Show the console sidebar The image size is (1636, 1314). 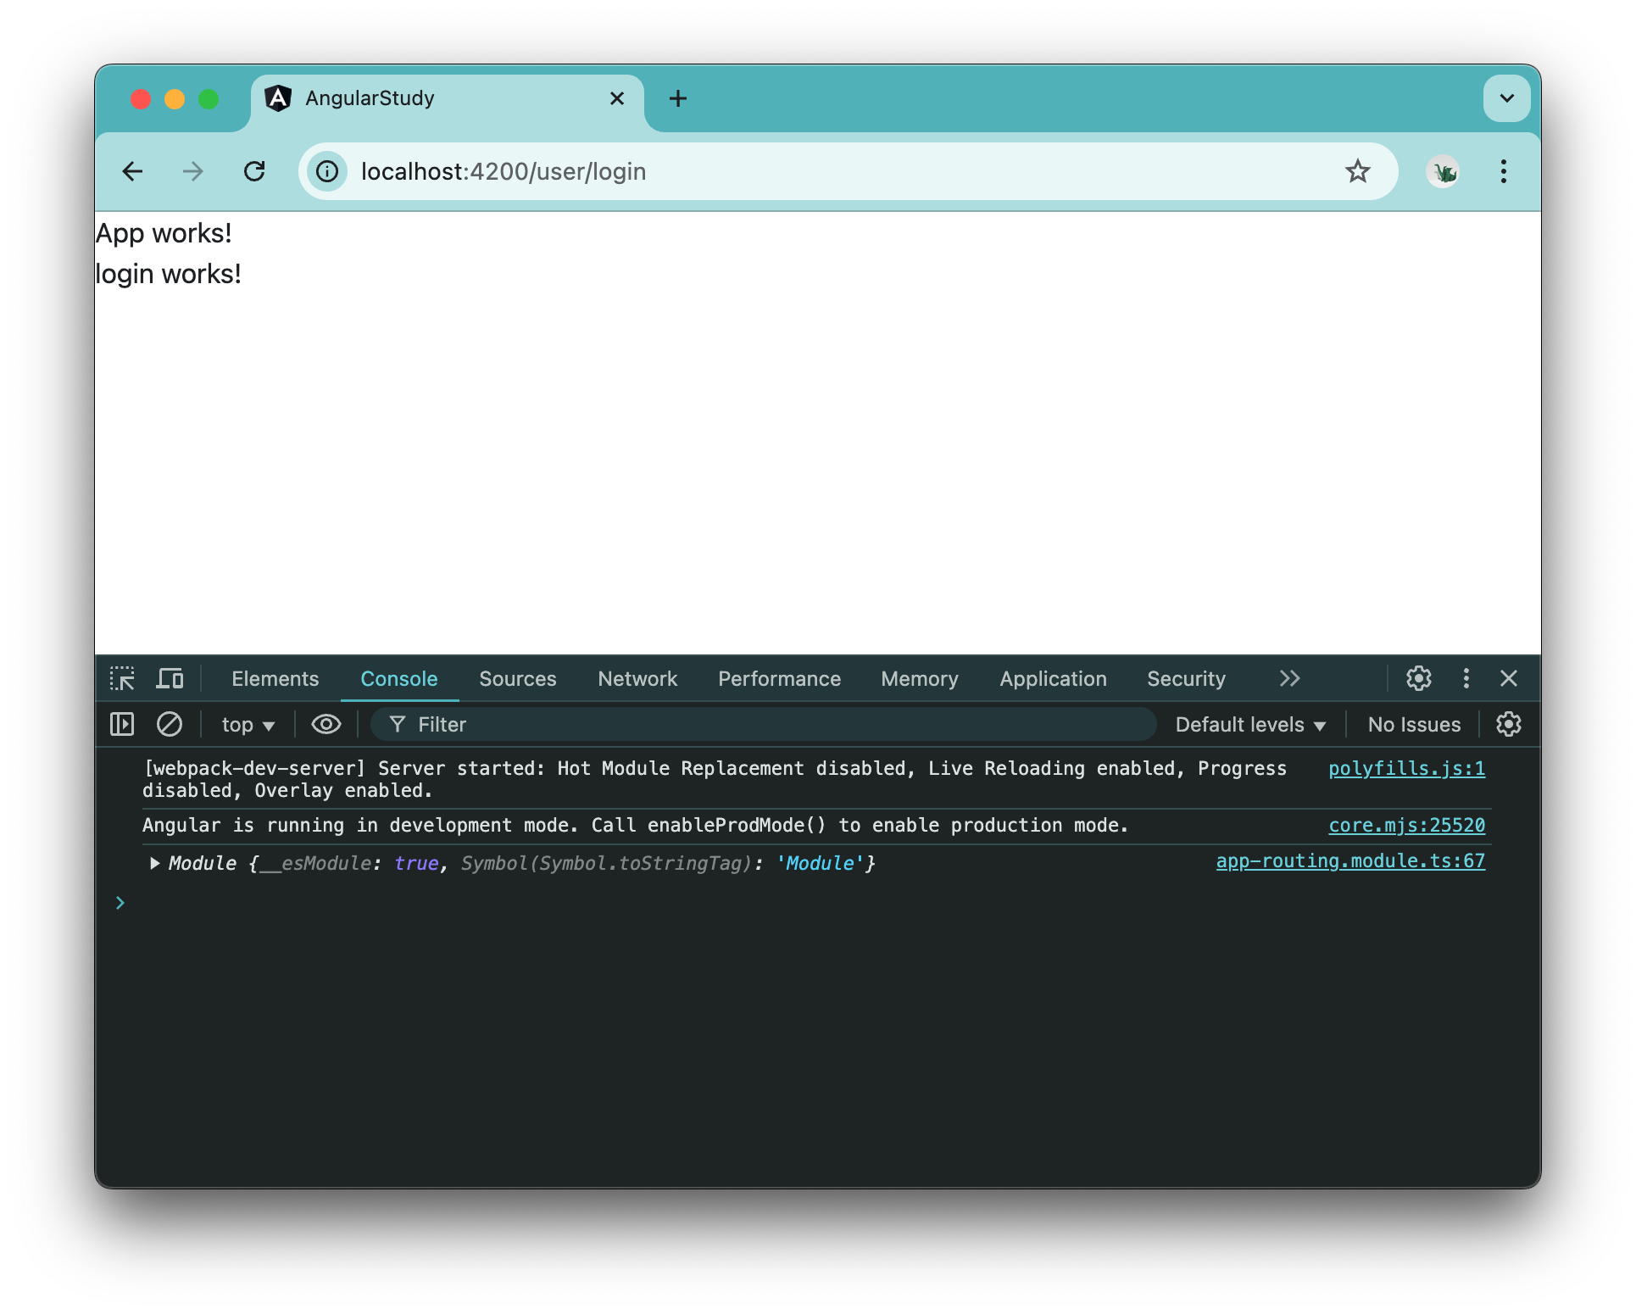122,724
